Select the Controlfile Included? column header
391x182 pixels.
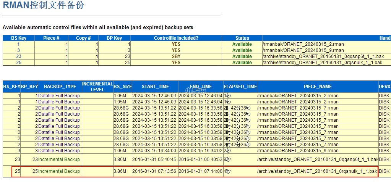176,38
